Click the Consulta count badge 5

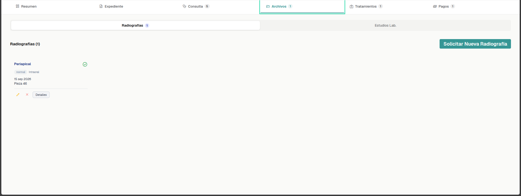(x=207, y=6)
